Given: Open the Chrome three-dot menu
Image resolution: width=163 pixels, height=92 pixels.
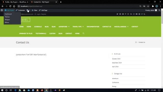Looking at the screenshot, I should (160, 6).
